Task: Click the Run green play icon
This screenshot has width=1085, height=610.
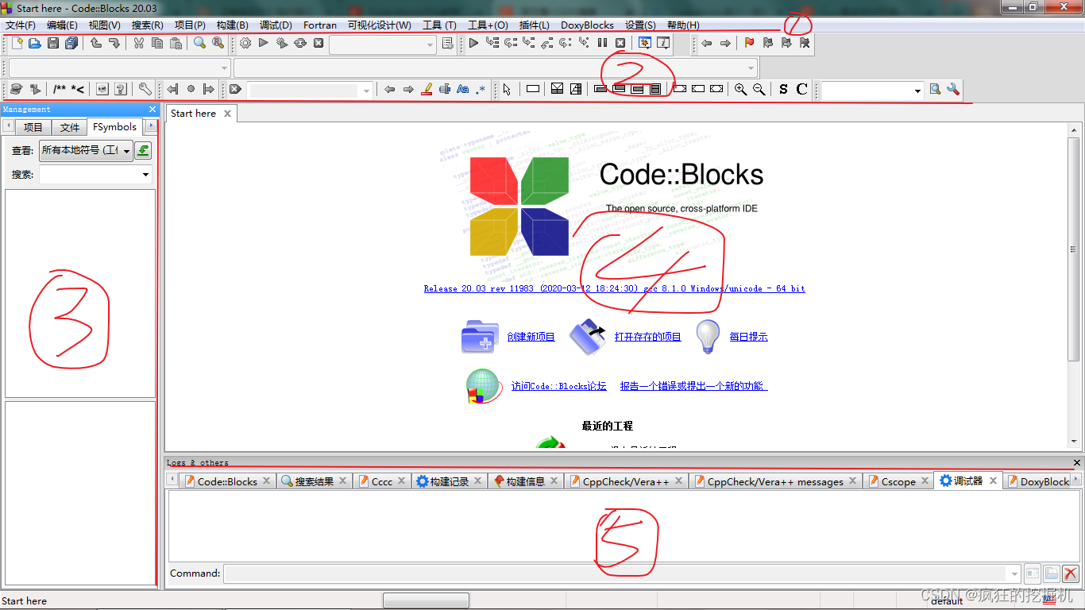Action: tap(264, 43)
